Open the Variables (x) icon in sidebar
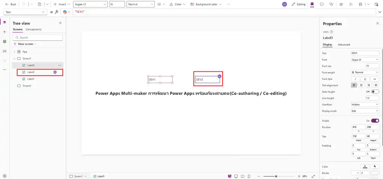The image size is (383, 179). coord(4,51)
